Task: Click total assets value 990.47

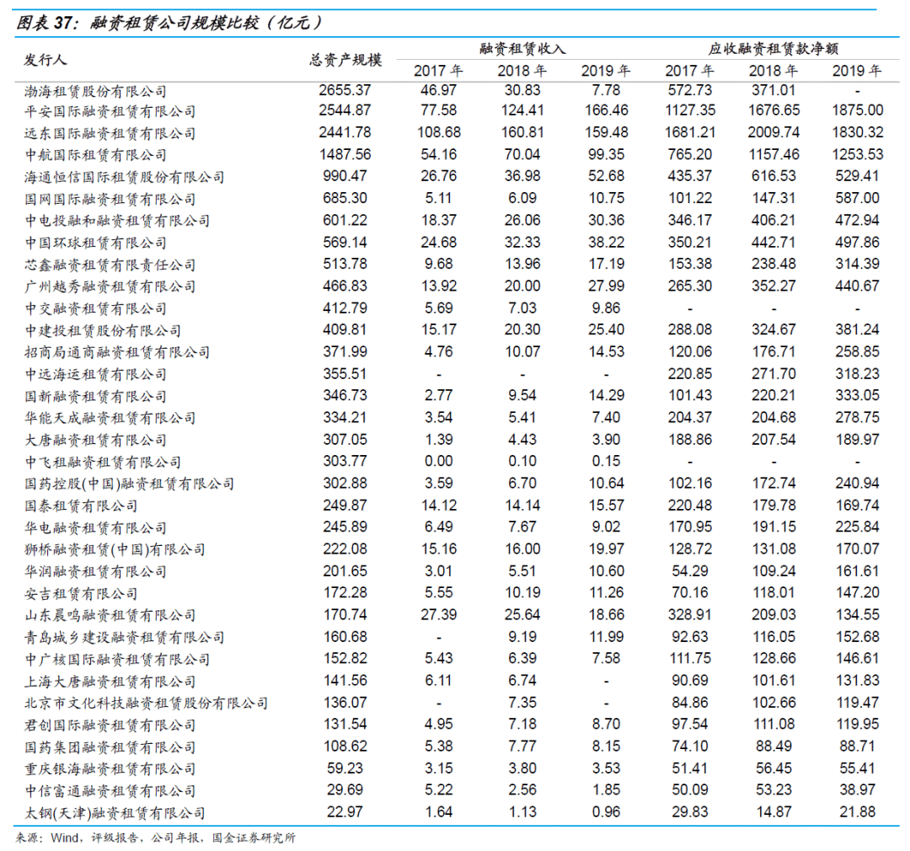Action: 345,176
